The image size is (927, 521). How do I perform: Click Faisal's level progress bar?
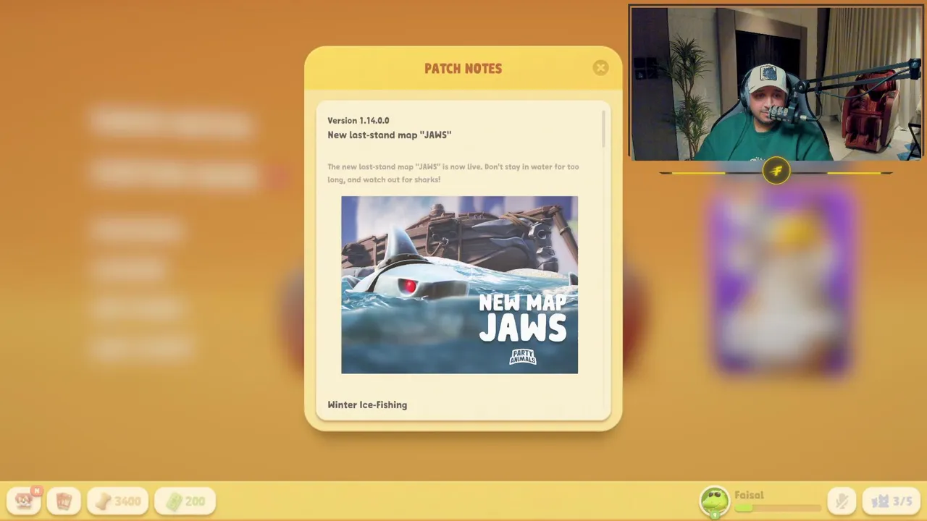tap(778, 508)
